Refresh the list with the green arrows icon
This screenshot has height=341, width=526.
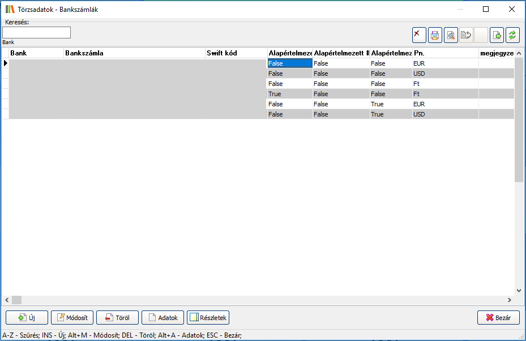click(512, 35)
